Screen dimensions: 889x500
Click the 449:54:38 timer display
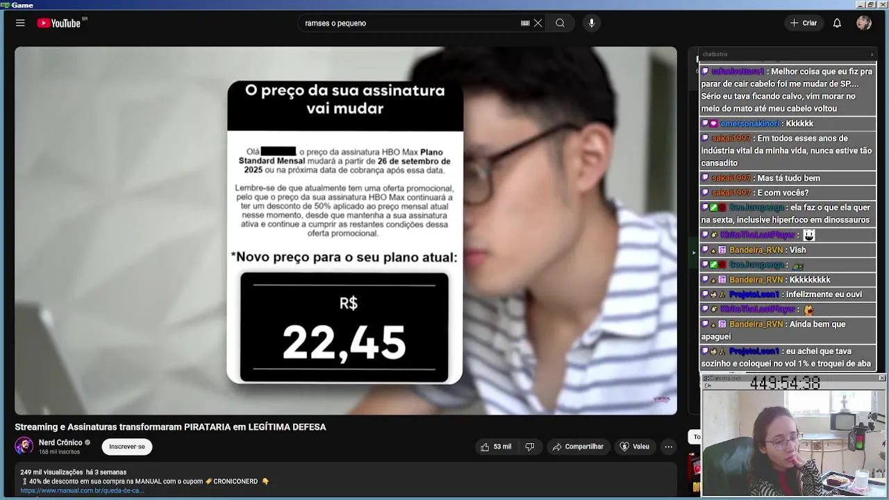(785, 383)
